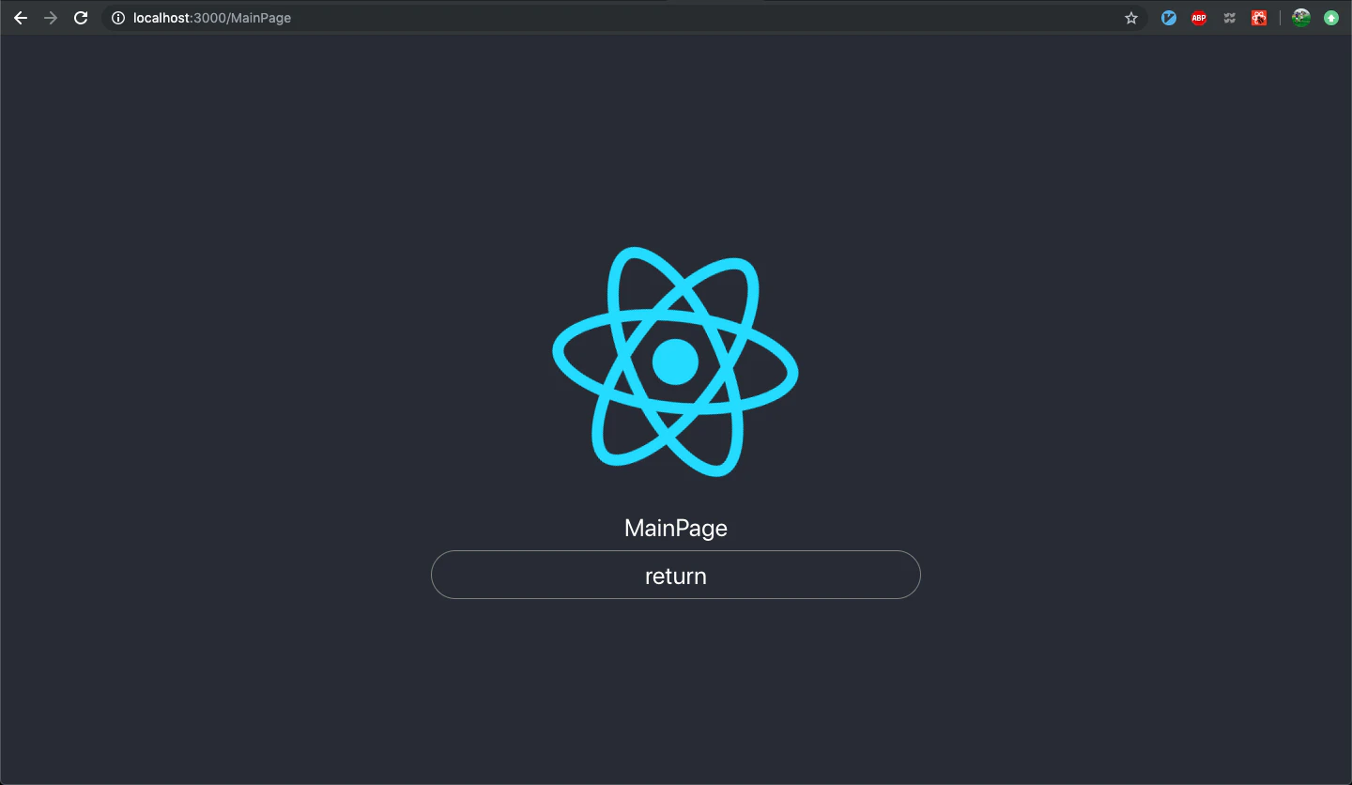Screen dimensions: 1352x785
Task: Go forward using the browser forward arrow
Action: tap(51, 18)
